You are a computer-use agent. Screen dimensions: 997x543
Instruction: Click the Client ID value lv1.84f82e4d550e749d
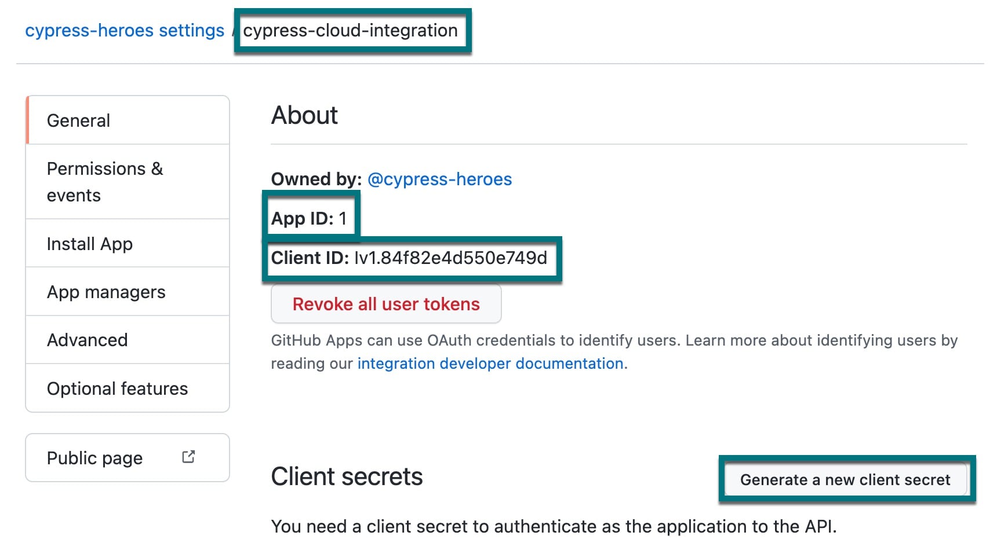coord(450,258)
